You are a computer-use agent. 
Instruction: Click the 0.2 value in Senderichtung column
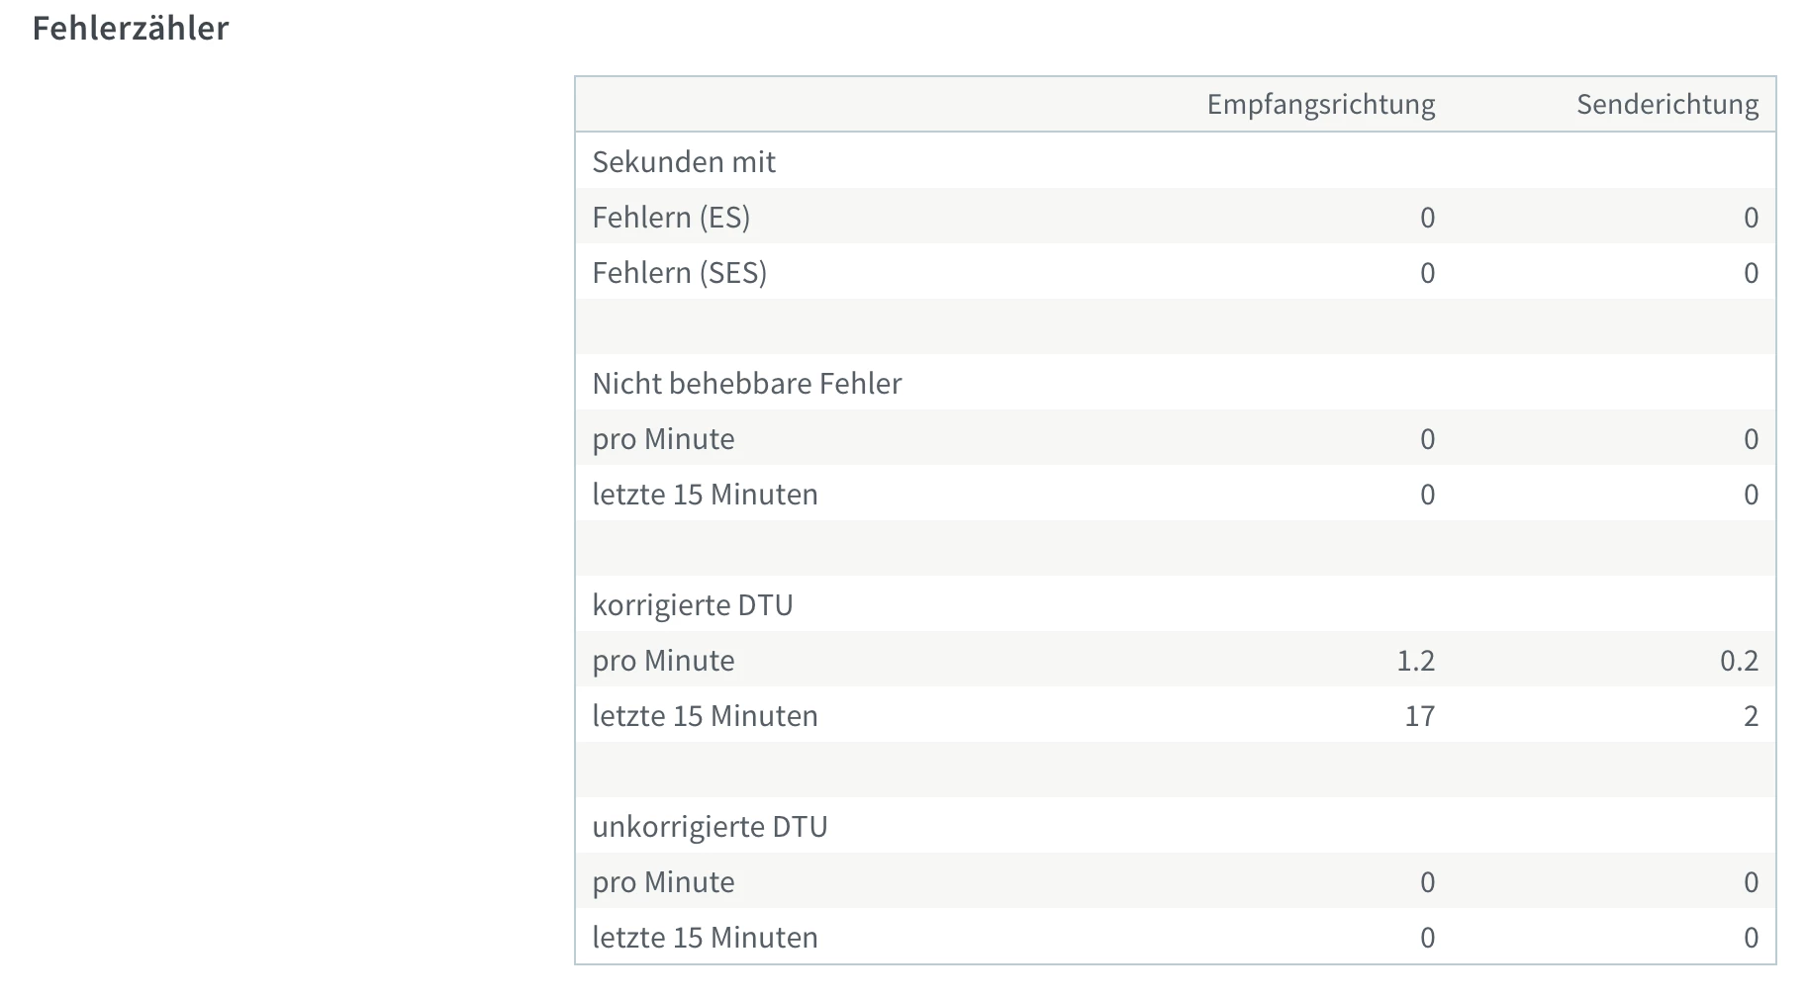1739,660
